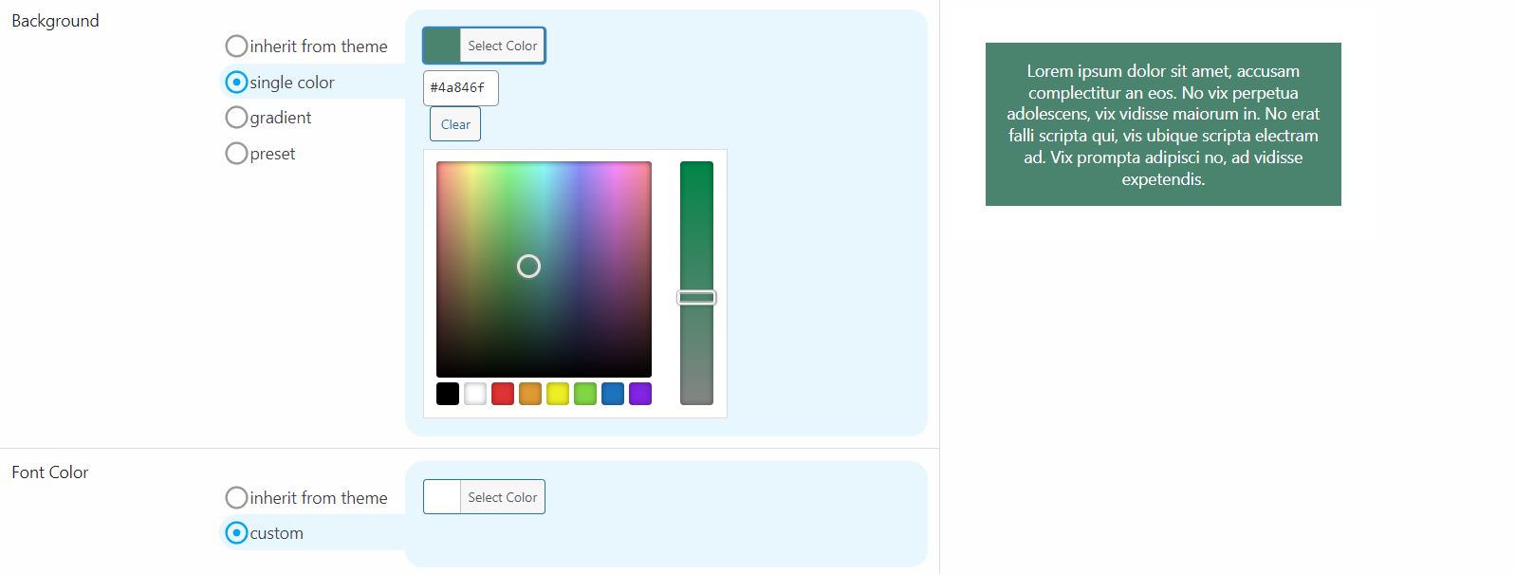The image size is (1515, 574).
Task: Click the "Font Color" section label
Action: (50, 472)
